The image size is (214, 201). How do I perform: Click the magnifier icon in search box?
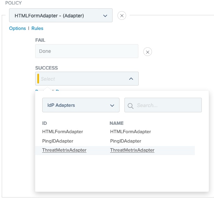(130, 106)
